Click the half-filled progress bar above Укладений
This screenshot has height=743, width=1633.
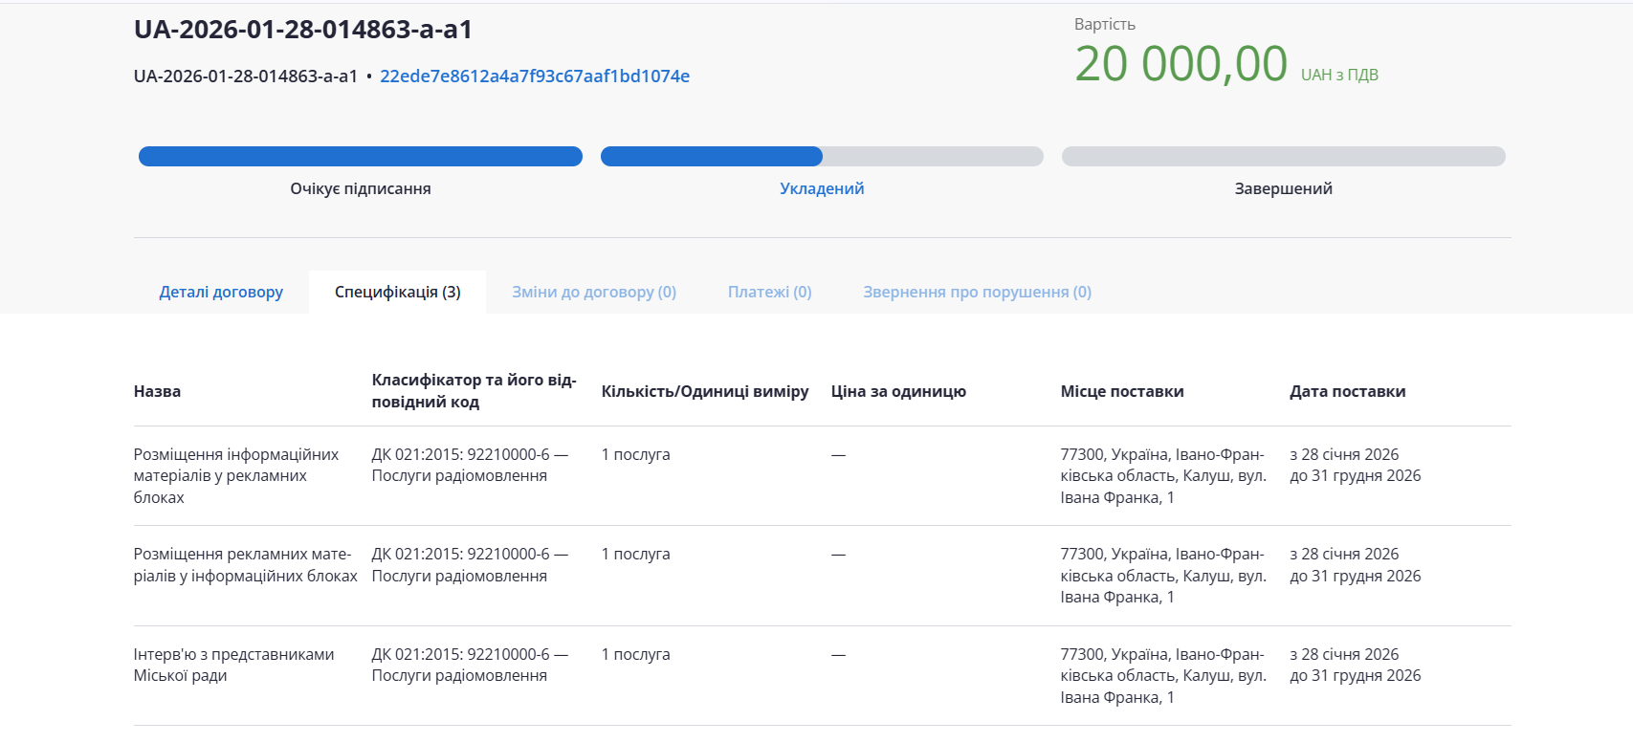822,157
